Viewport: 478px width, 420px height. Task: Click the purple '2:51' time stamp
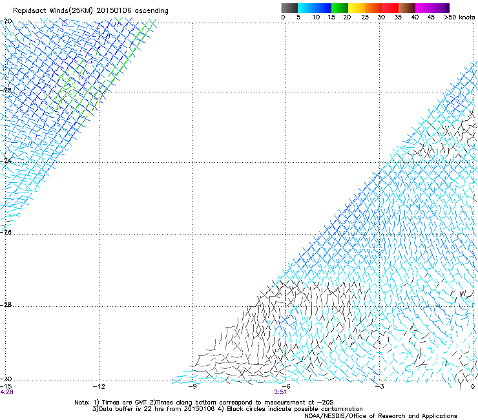[280, 392]
